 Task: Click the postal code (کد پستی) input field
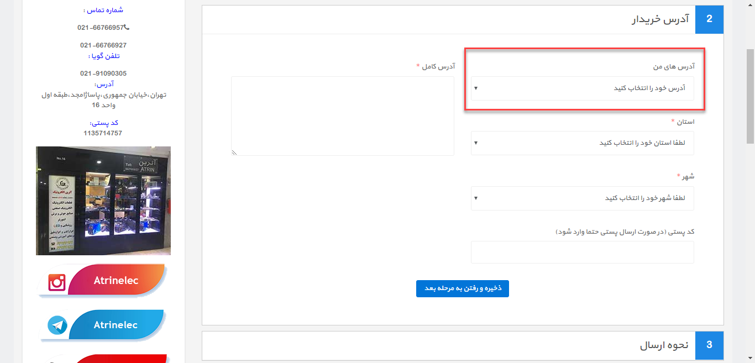[x=583, y=252]
